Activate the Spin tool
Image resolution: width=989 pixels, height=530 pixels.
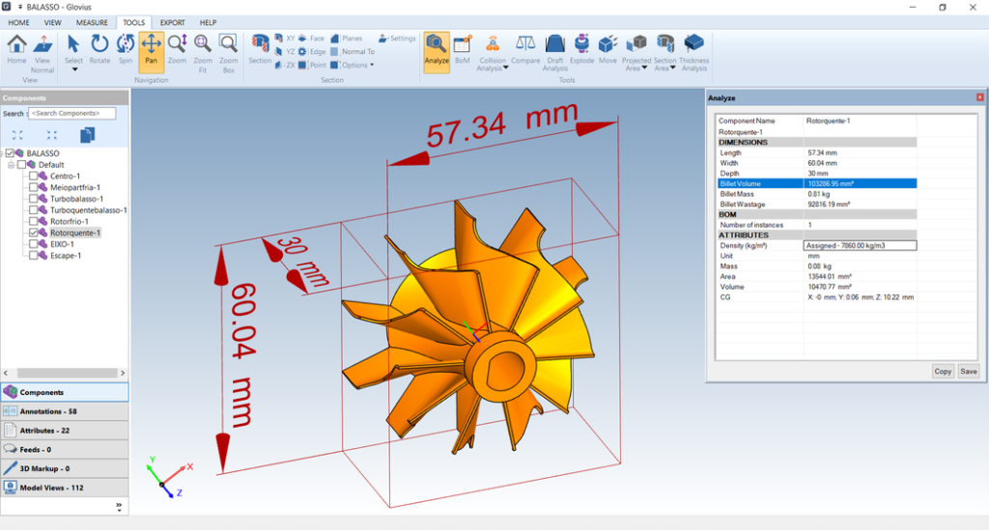[x=126, y=49]
